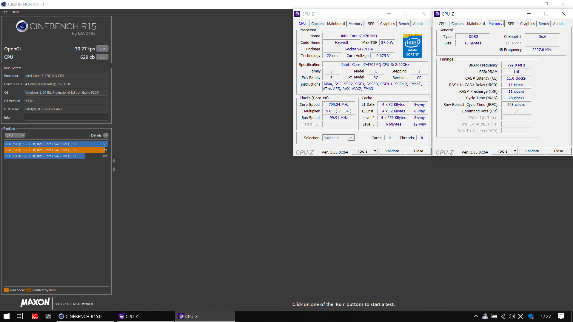The image size is (573, 322).
Task: Click the Processor field in Your System
Action: pyautogui.click(x=66, y=76)
